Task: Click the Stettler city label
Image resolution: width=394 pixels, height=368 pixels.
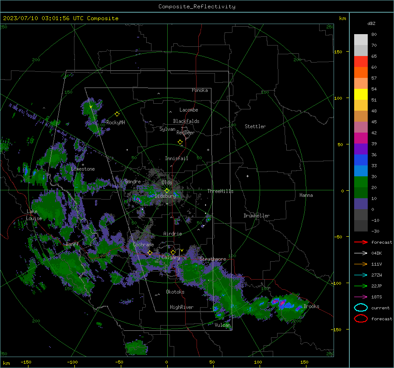Action: pyautogui.click(x=255, y=126)
